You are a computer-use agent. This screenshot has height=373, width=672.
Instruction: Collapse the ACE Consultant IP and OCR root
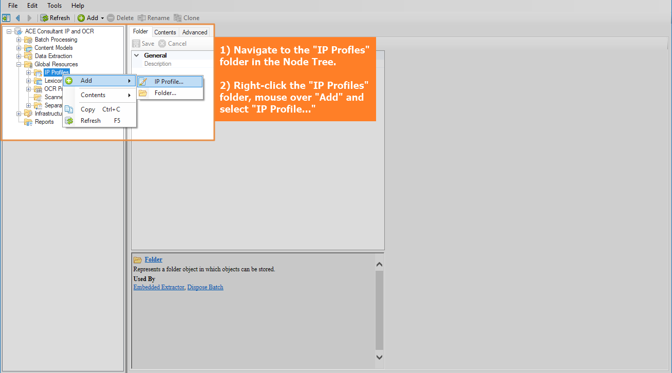tap(9, 31)
